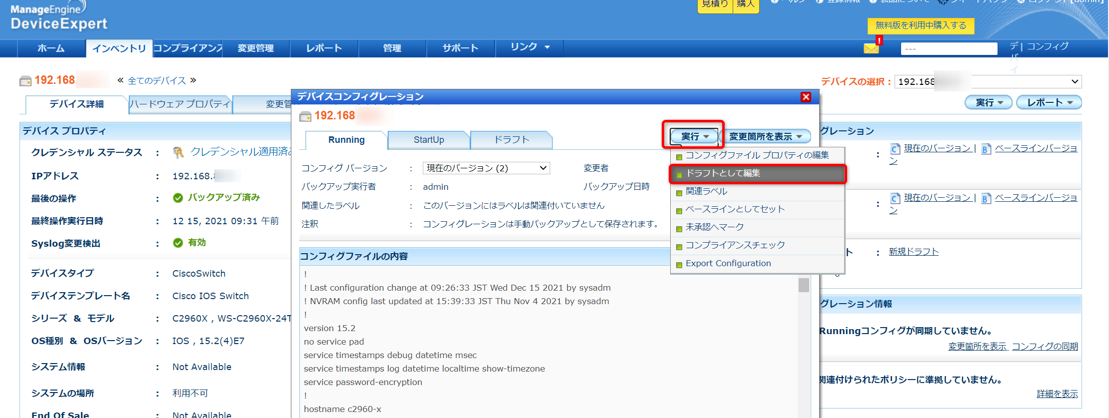Click the "Cisco IOS Switch" template value
Image resolution: width=1109 pixels, height=418 pixels.
pos(210,296)
